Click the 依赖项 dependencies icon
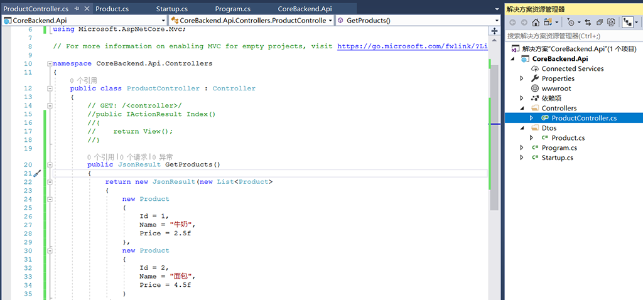Image resolution: width=643 pixels, height=300 pixels. point(535,98)
